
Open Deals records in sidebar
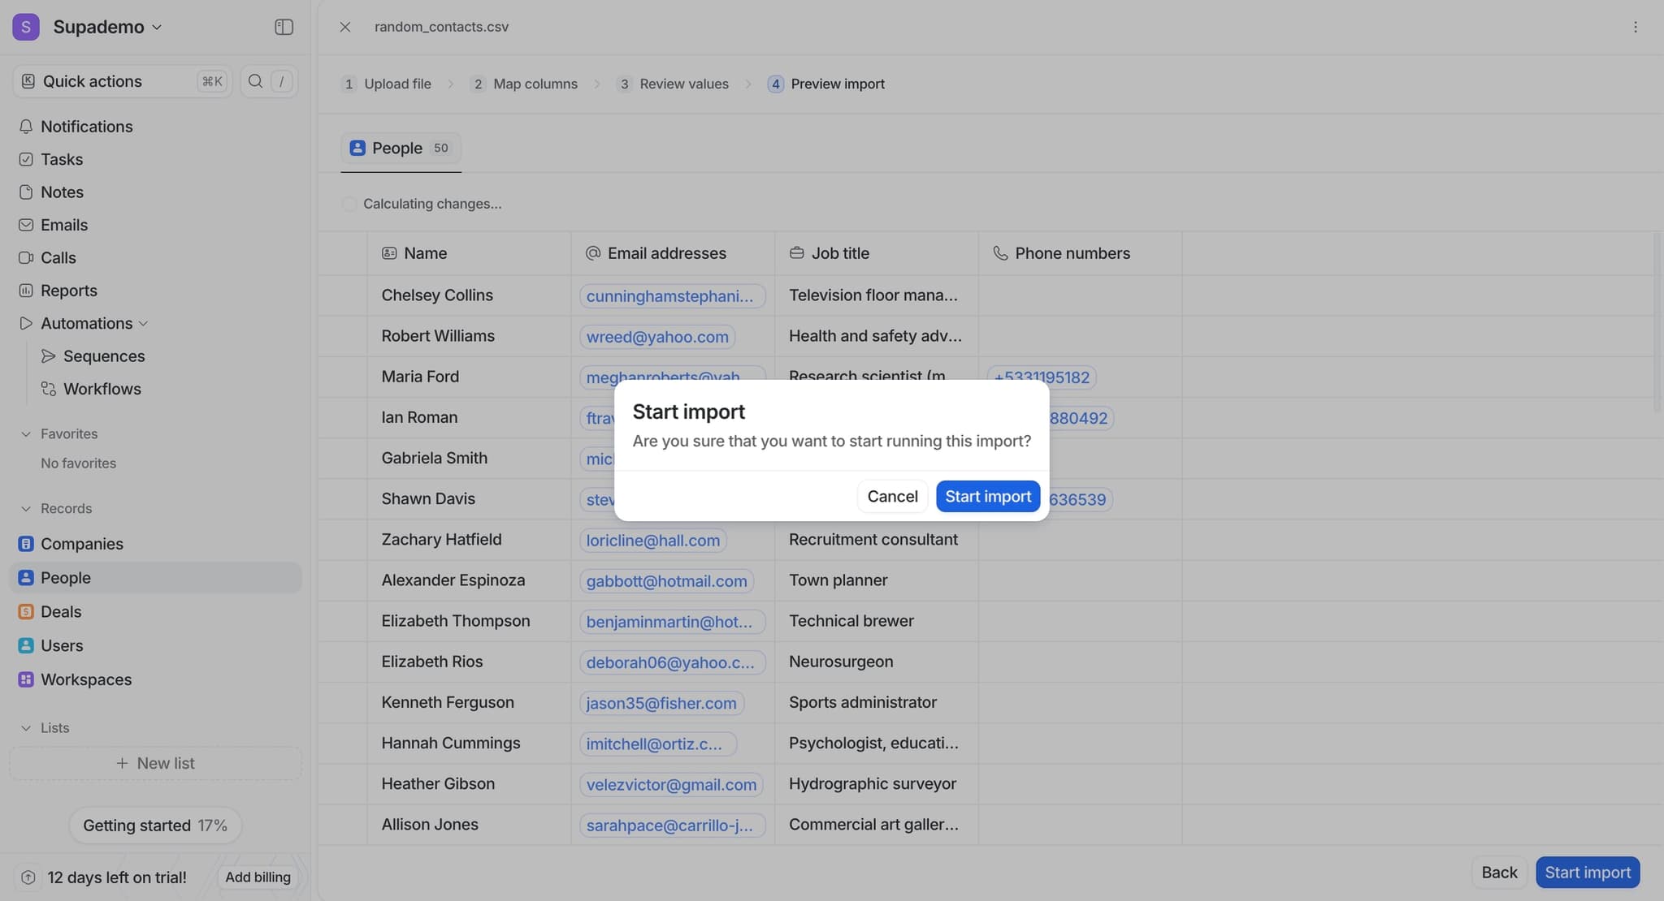pos(61,612)
